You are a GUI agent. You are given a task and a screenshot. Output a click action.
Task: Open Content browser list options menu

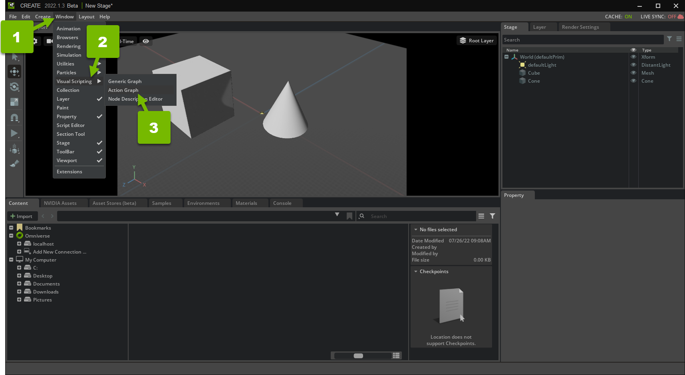click(x=481, y=216)
